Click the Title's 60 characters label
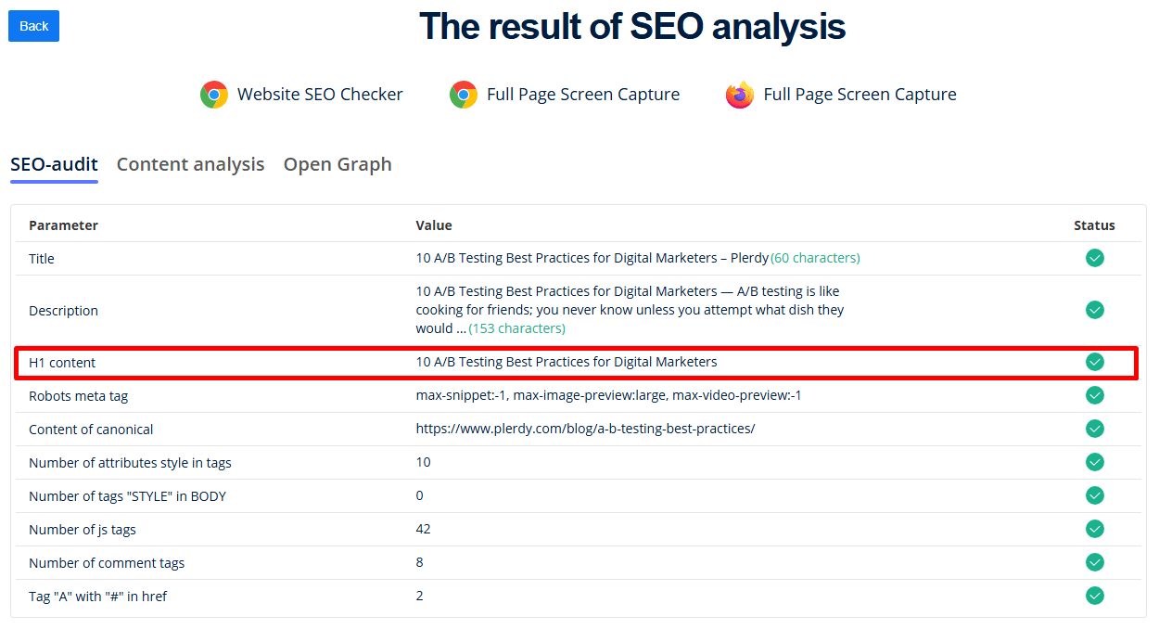Image resolution: width=1159 pixels, height=629 pixels. [815, 258]
